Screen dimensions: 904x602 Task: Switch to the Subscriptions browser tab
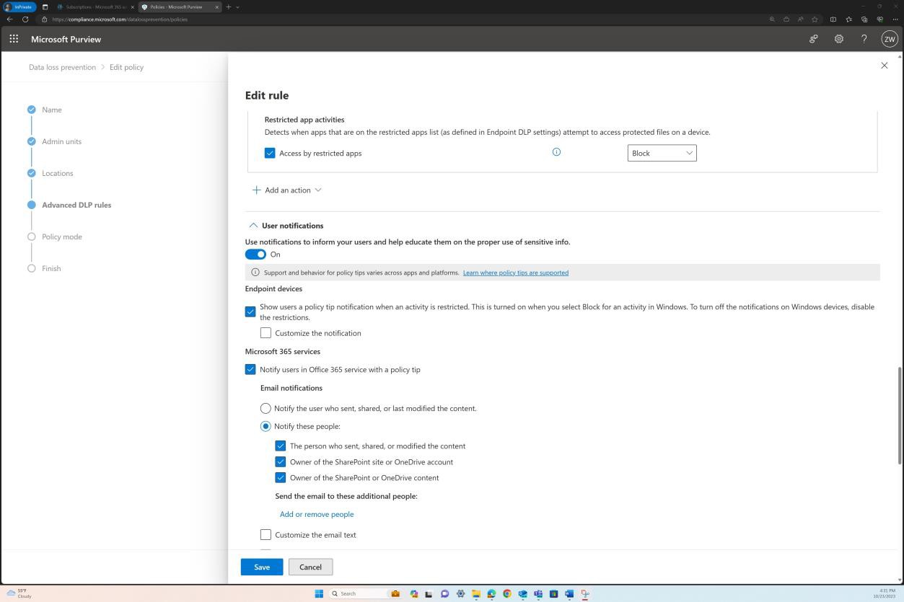tap(94, 6)
